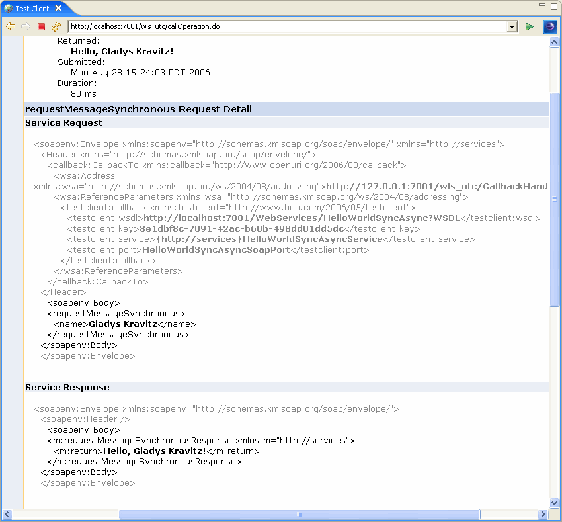Click the vertical scrollbar down arrow
Viewport: 562px width, 522px height.
click(554, 503)
